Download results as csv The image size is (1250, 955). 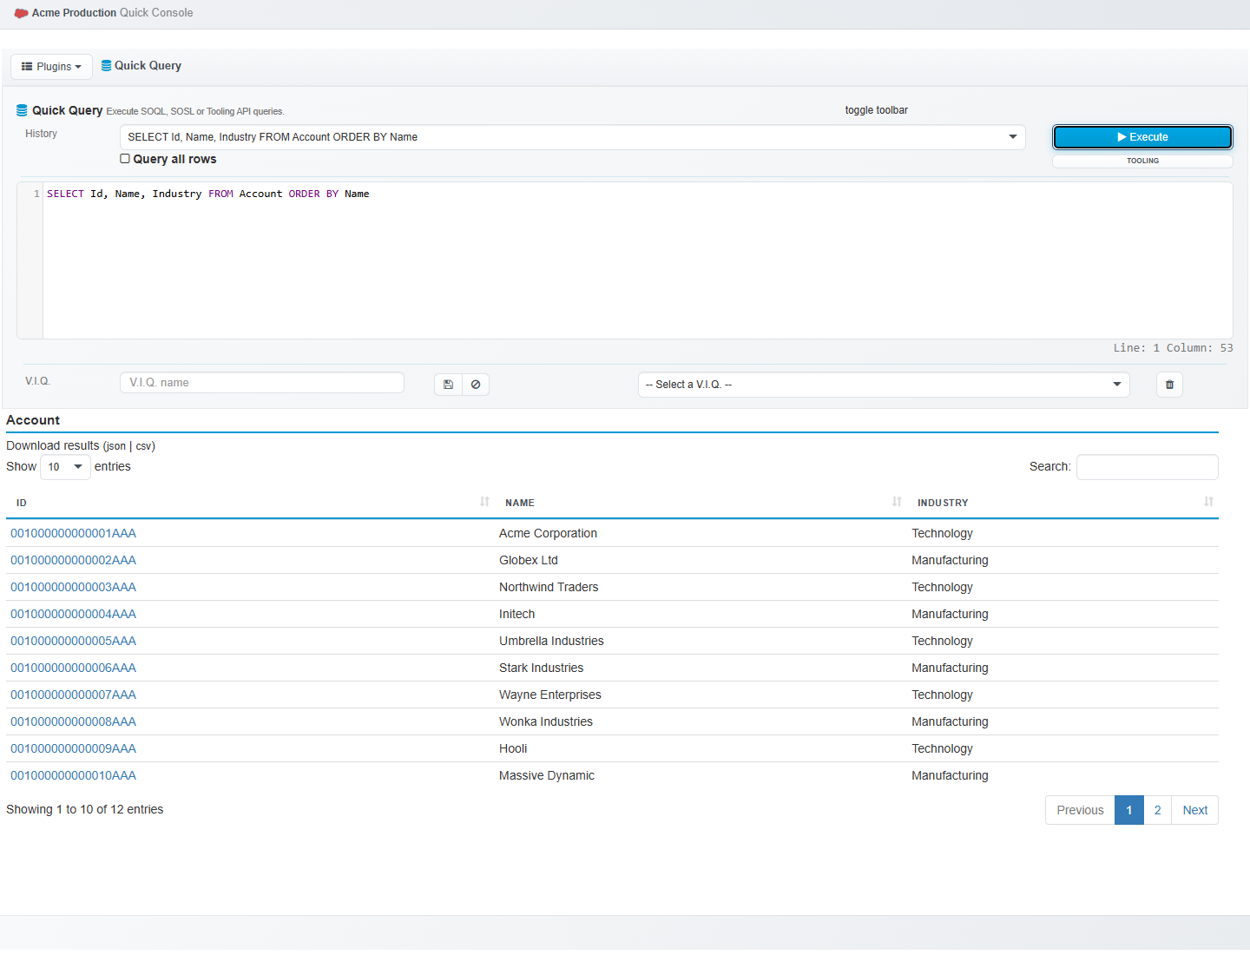[x=143, y=446]
